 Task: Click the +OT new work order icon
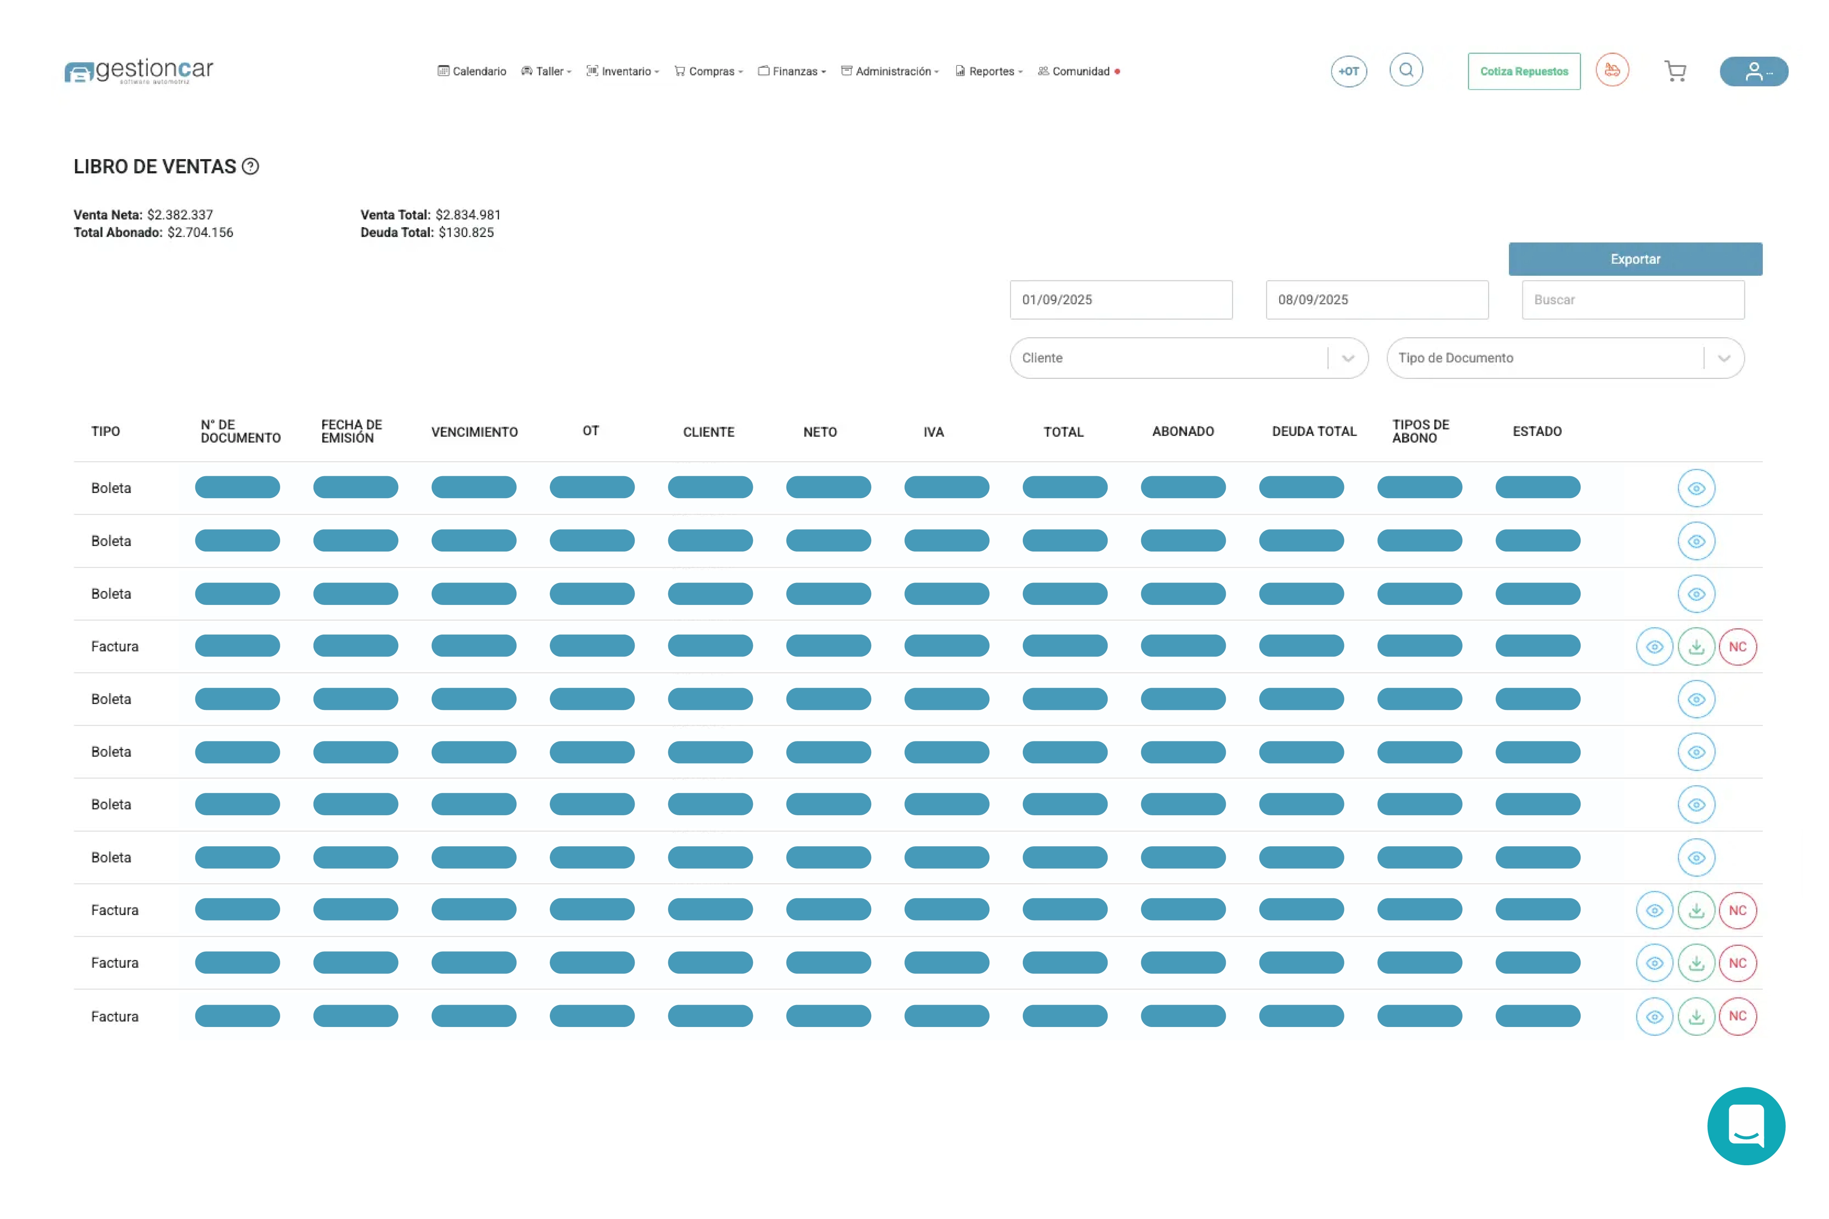[x=1348, y=72]
